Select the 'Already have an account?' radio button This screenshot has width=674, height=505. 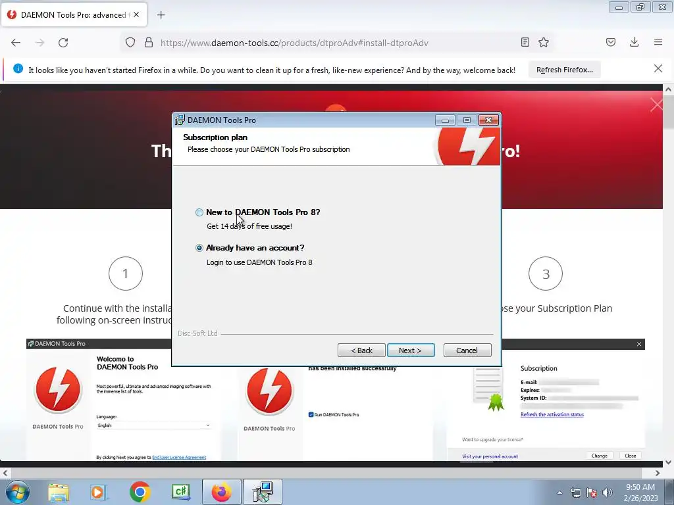coord(199,248)
